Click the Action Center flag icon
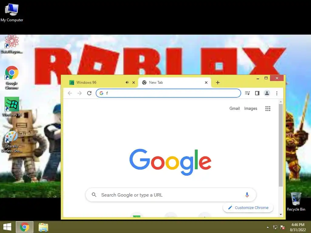The image size is (311, 233). coord(282,227)
